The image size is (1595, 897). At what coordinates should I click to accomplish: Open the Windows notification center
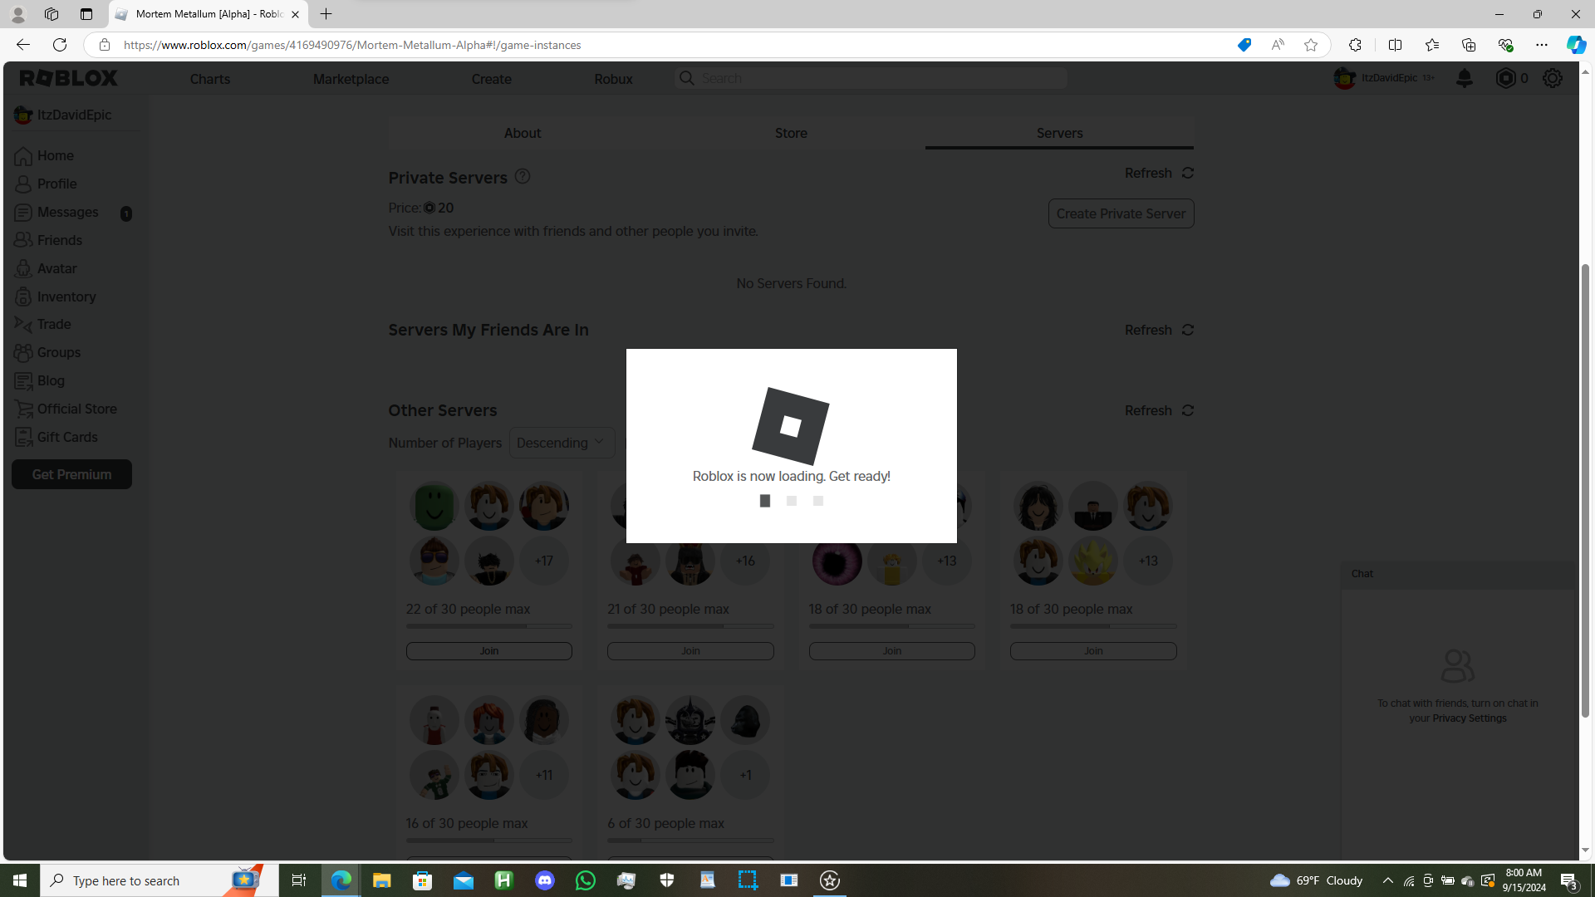[x=1568, y=880]
